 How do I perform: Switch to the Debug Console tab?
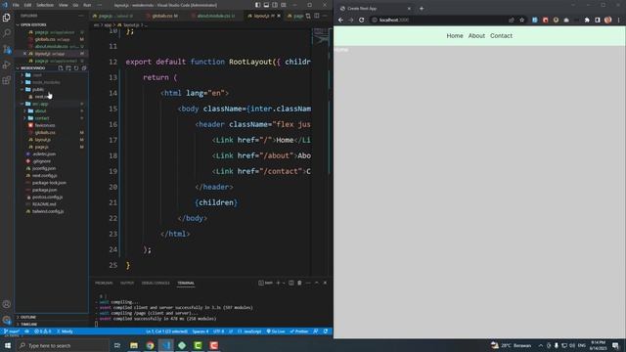coord(156,283)
